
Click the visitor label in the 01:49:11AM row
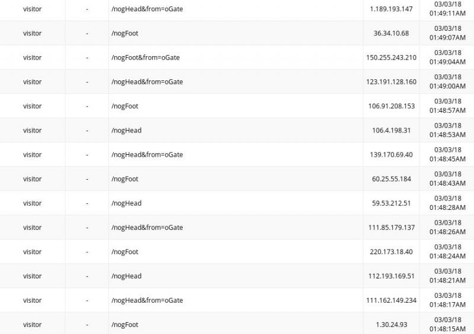click(32, 9)
